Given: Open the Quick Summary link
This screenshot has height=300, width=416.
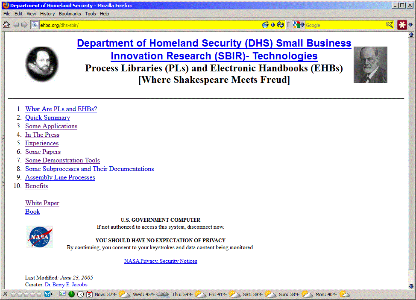Looking at the screenshot, I should click(x=47, y=118).
